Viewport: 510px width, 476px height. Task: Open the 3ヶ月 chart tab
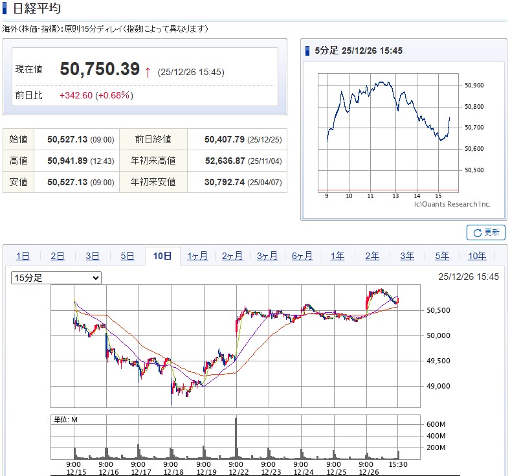[267, 256]
